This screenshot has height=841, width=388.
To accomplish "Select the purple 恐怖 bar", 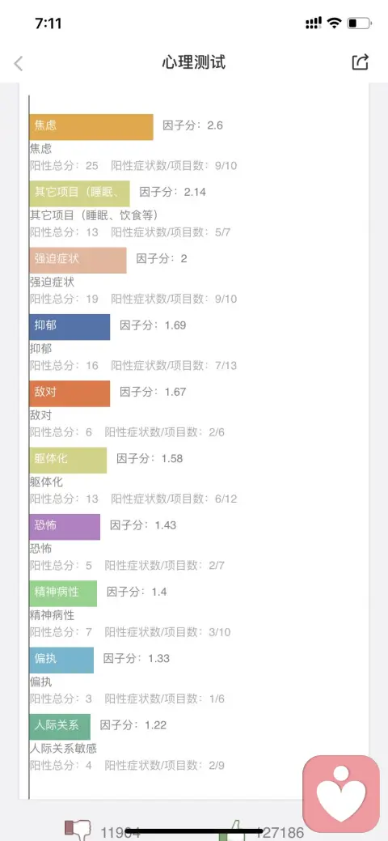I will 65,527.
